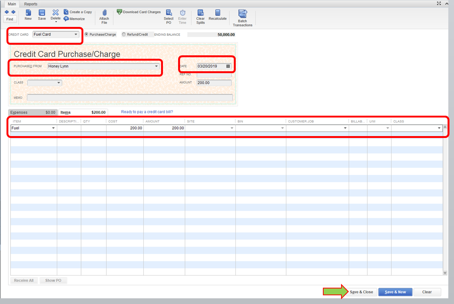Click Save & Close

coord(362,292)
